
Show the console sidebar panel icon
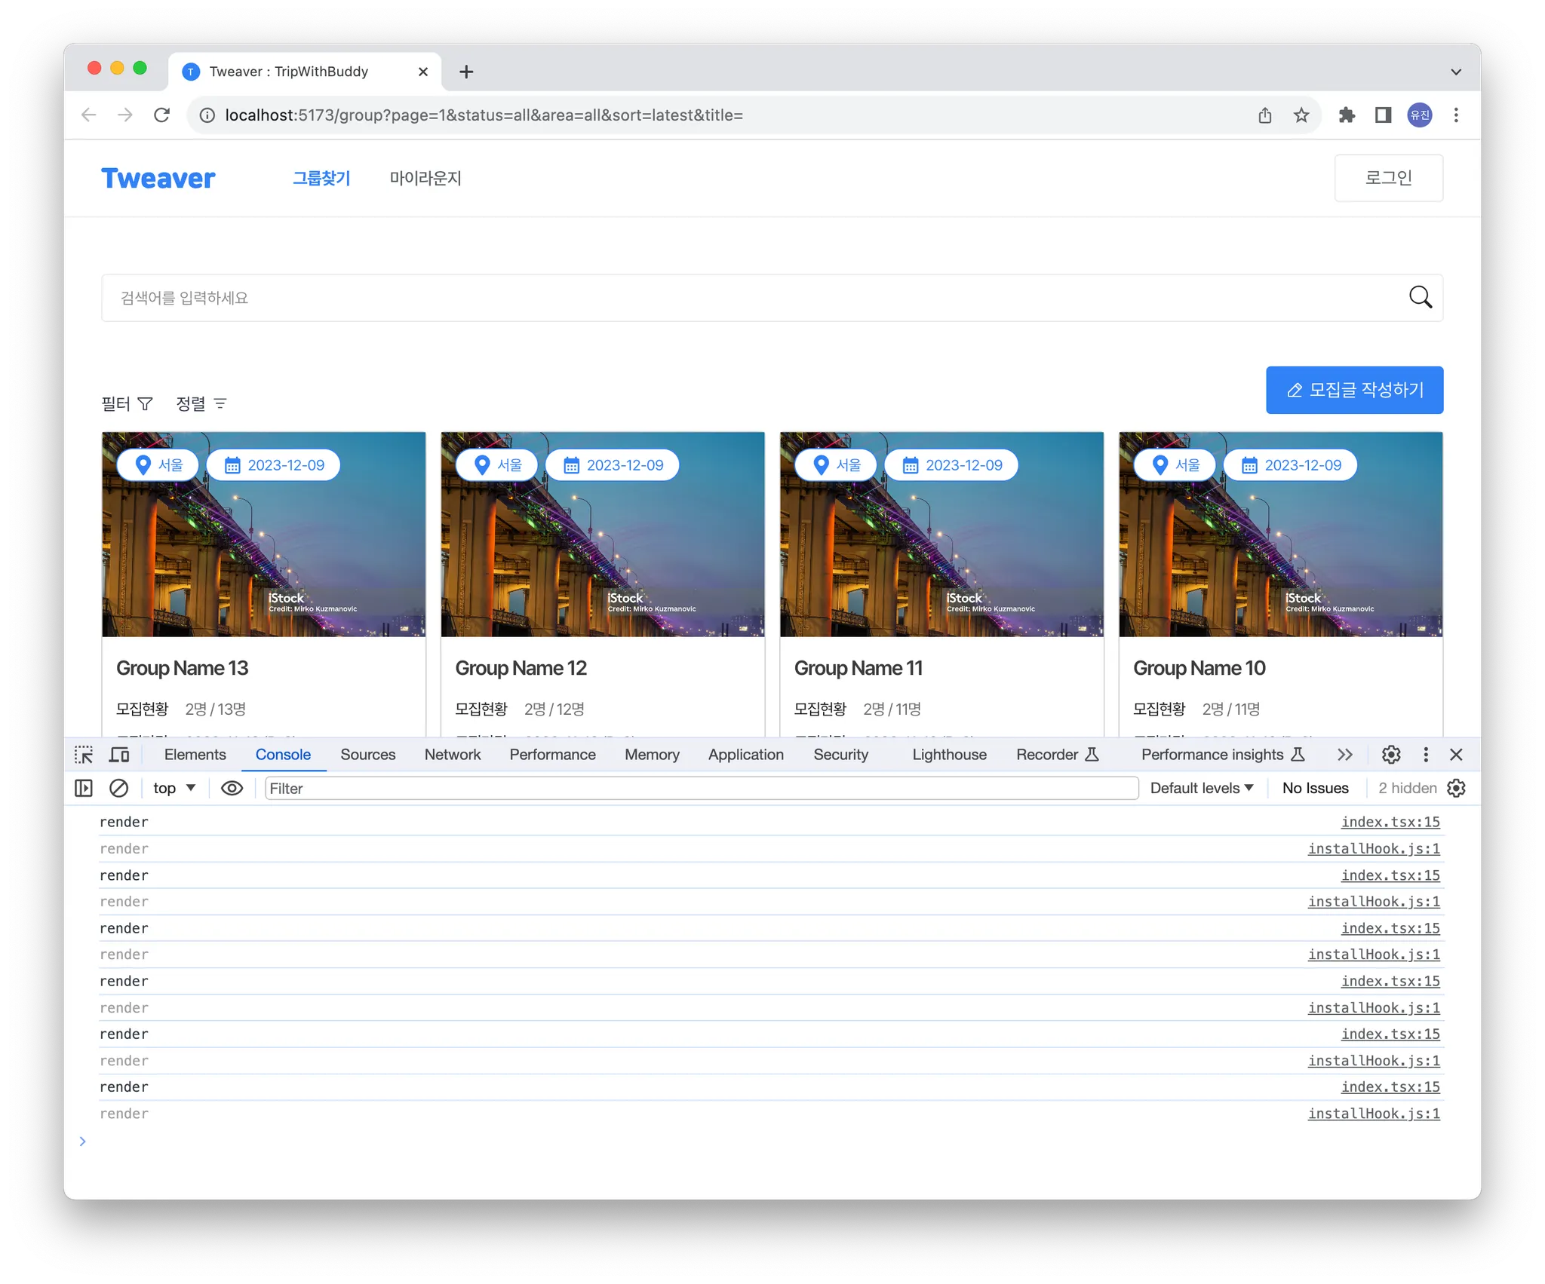tap(84, 788)
